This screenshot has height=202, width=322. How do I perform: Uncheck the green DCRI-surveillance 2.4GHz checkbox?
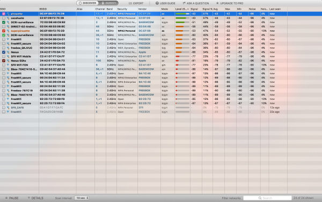pyautogui.click(x=4, y=23)
